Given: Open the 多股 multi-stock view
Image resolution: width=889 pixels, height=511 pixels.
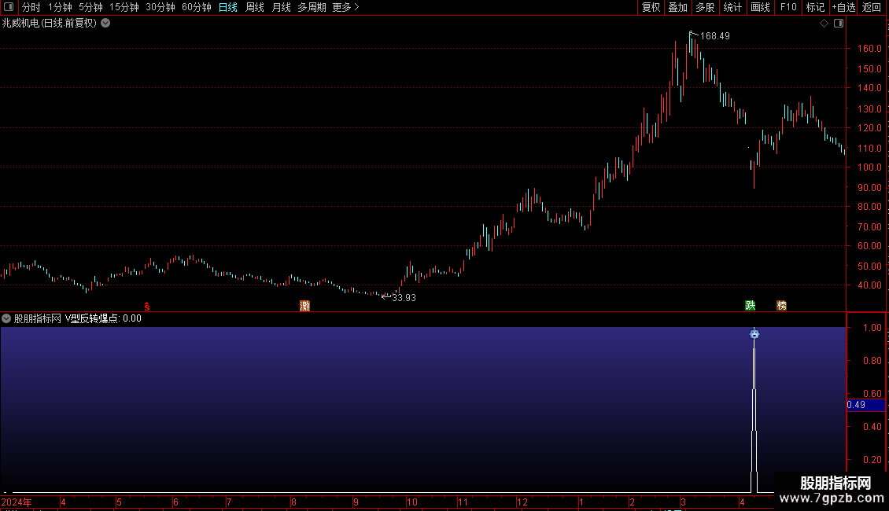Looking at the screenshot, I should point(705,7).
